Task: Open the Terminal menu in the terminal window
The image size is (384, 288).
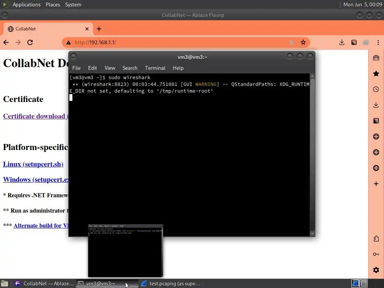Action: (x=155, y=68)
